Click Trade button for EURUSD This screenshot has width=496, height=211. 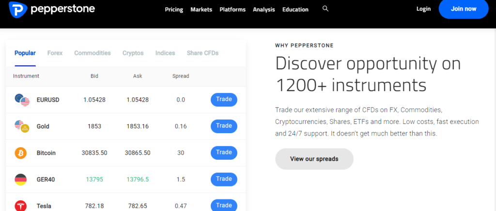(224, 100)
